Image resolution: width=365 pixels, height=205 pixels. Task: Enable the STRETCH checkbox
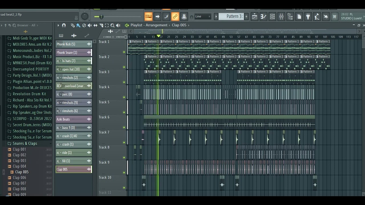125,37
